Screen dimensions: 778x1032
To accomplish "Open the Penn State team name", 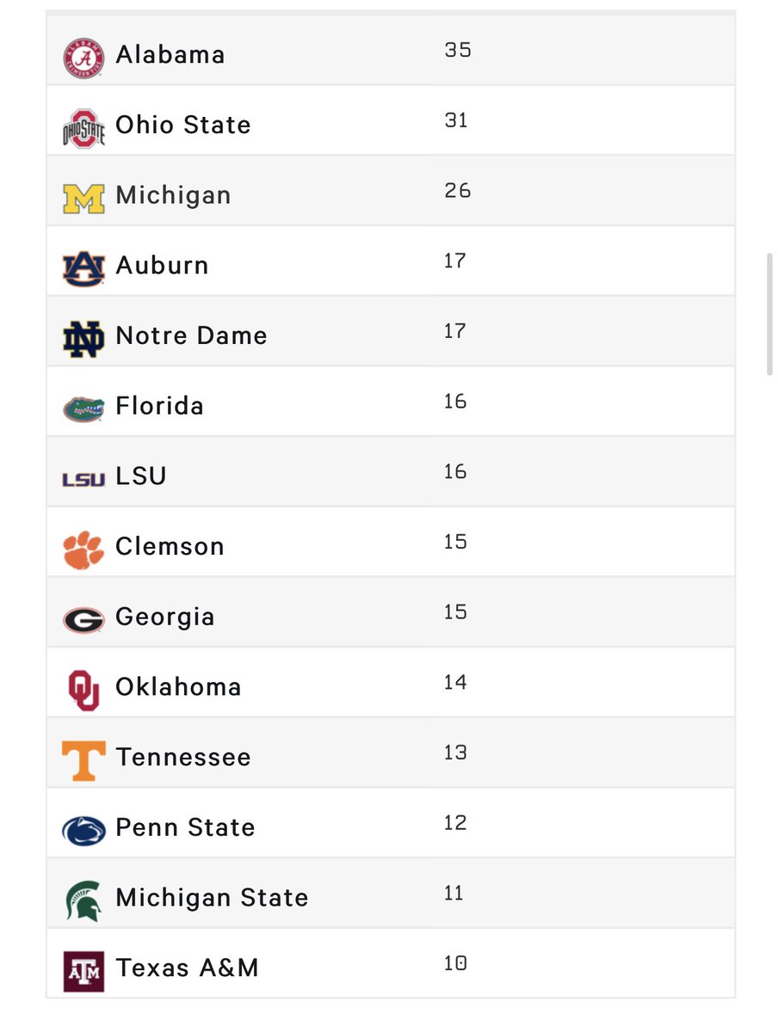I will point(185,827).
